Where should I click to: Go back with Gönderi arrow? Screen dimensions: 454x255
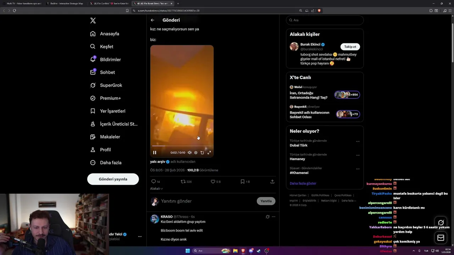point(153,20)
